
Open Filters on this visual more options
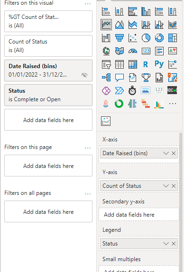[88, 4]
